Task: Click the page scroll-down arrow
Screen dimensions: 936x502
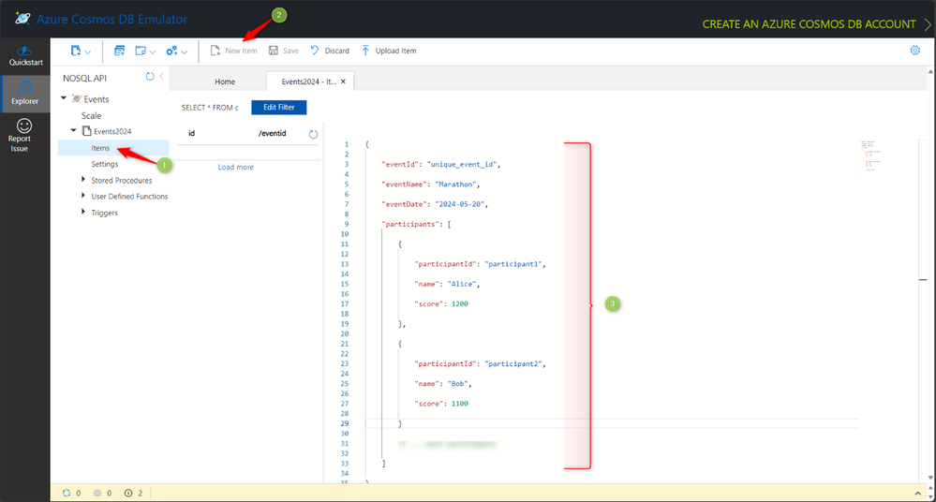Action: click(x=930, y=479)
